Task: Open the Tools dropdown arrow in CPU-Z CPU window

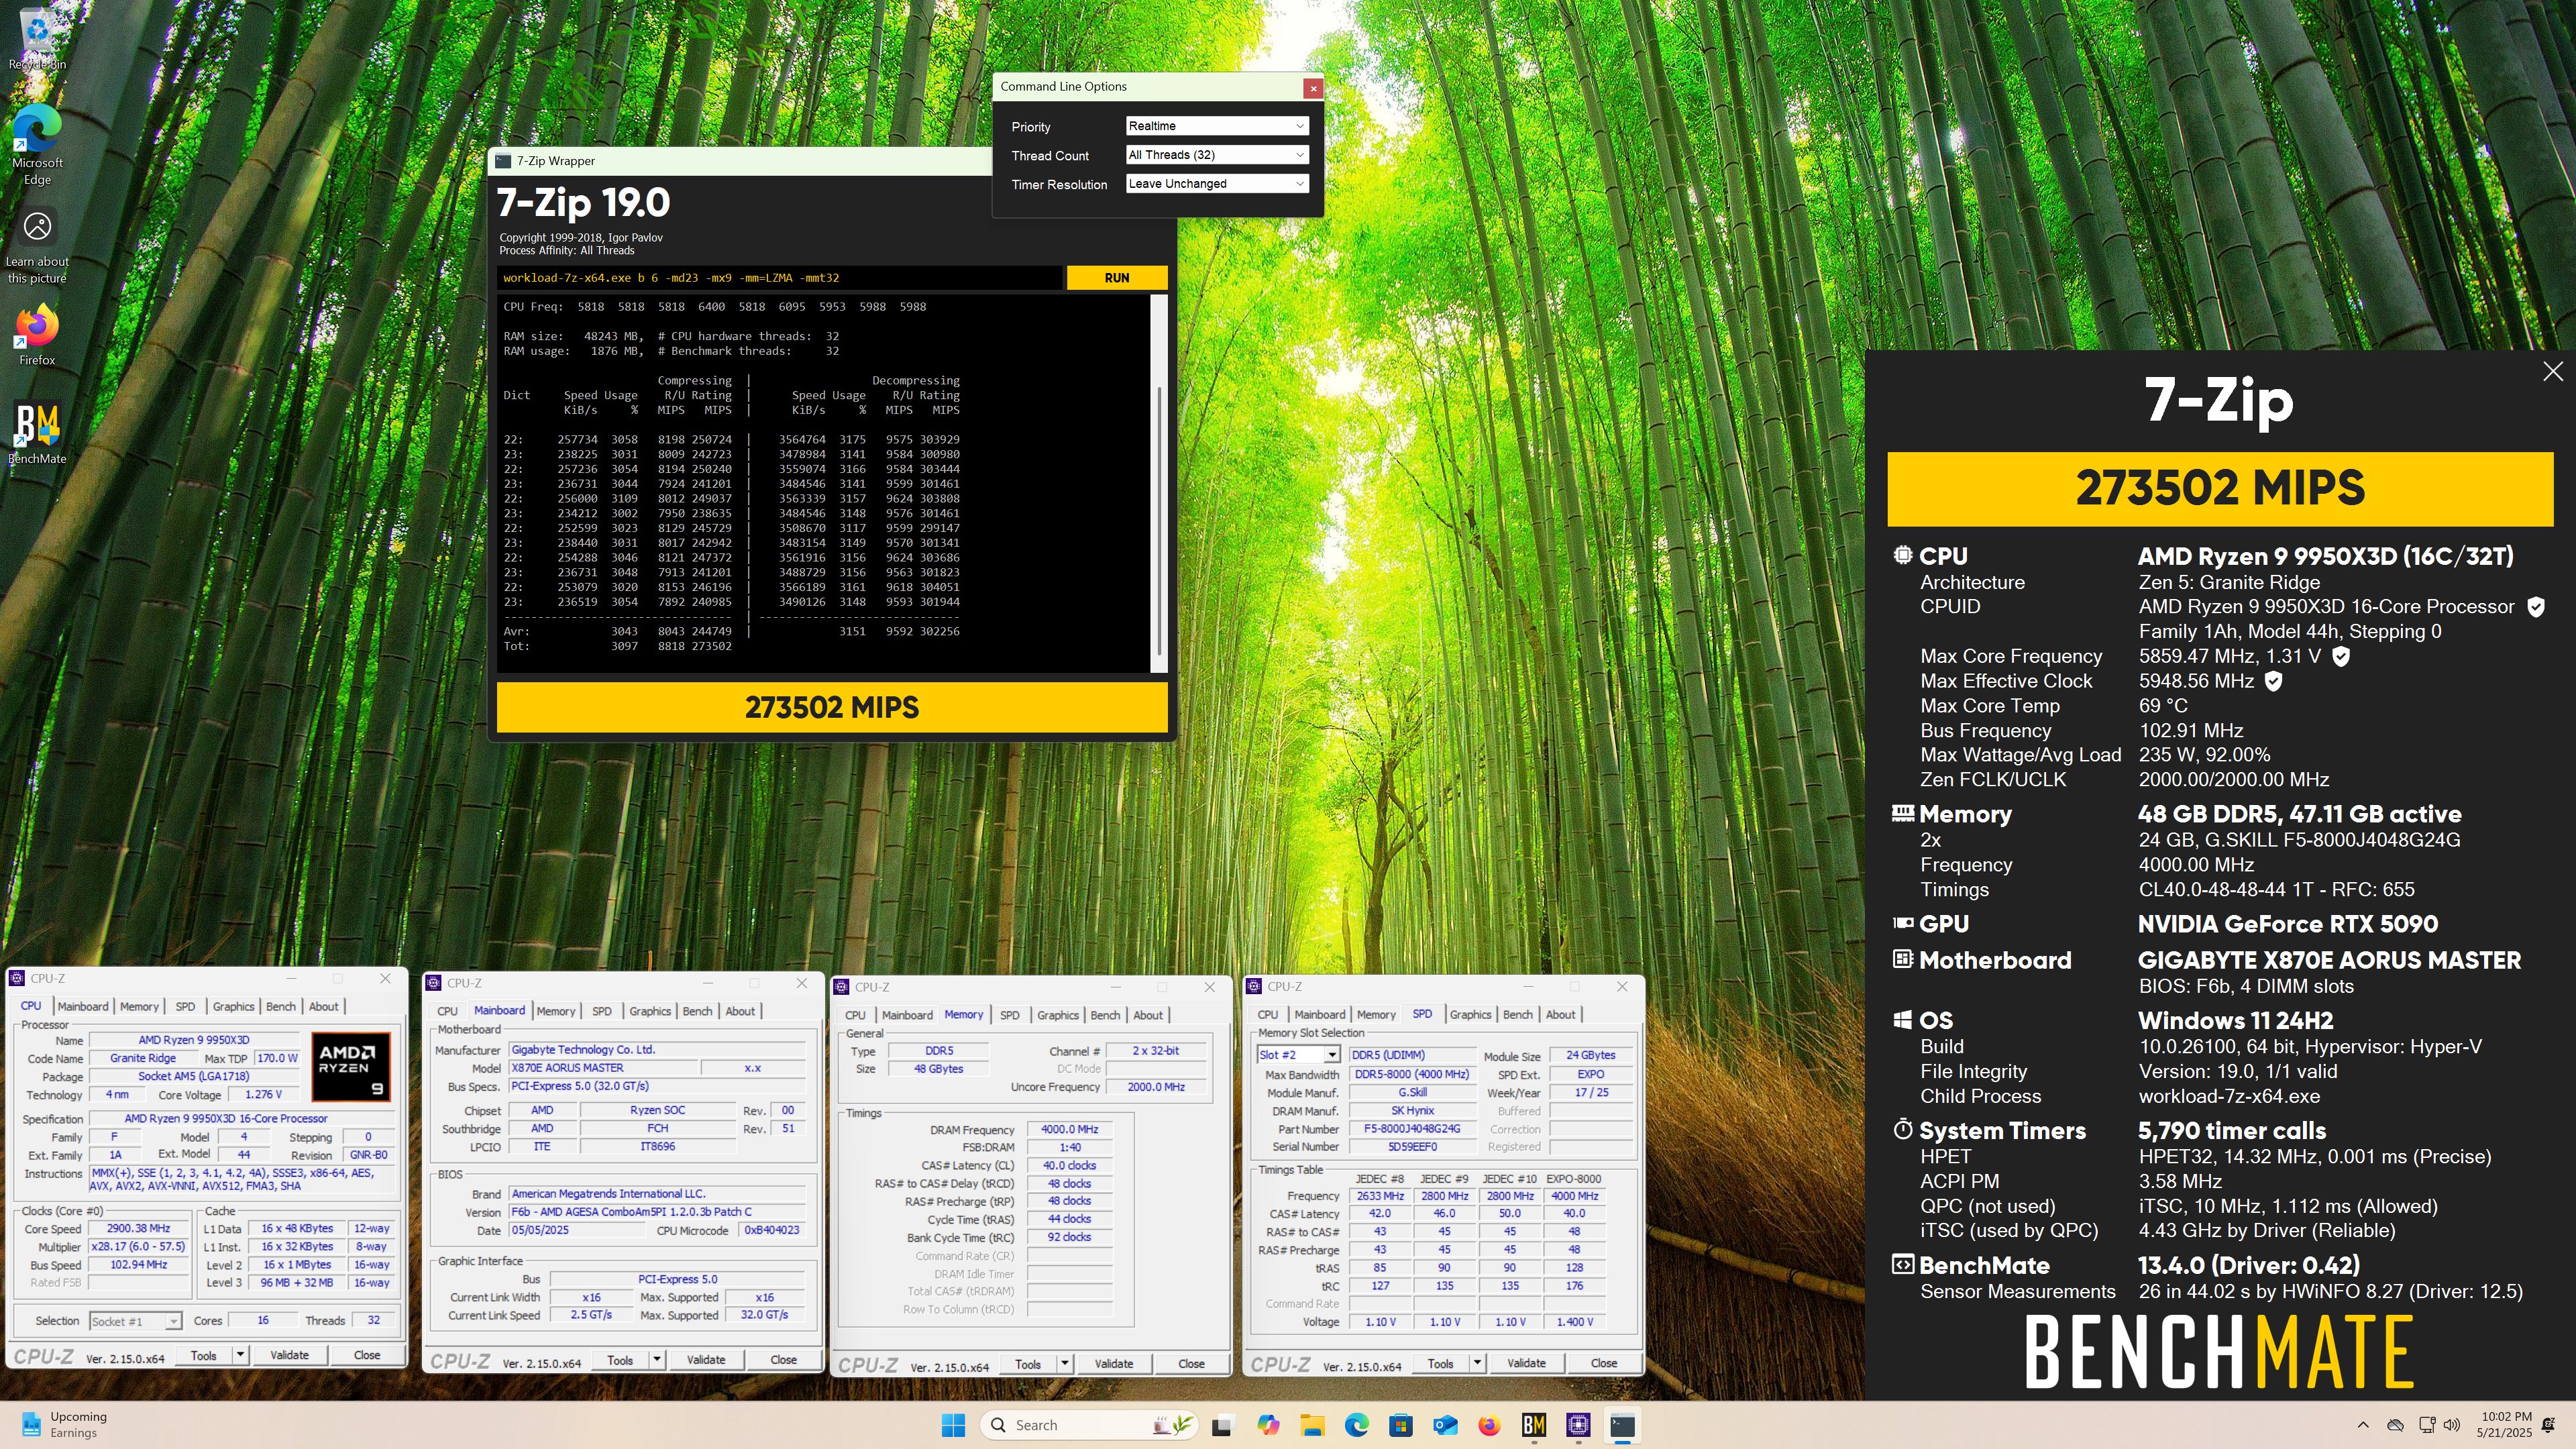Action: click(240, 1355)
